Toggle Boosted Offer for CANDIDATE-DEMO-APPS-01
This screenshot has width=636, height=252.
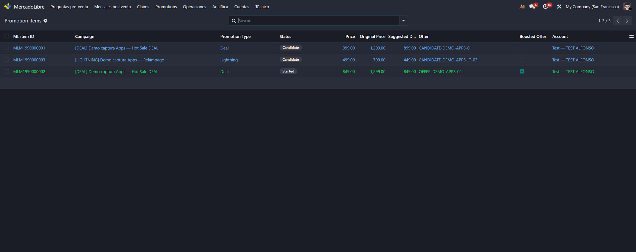click(x=522, y=48)
